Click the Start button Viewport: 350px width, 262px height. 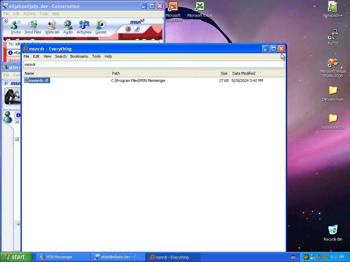(x=16, y=257)
